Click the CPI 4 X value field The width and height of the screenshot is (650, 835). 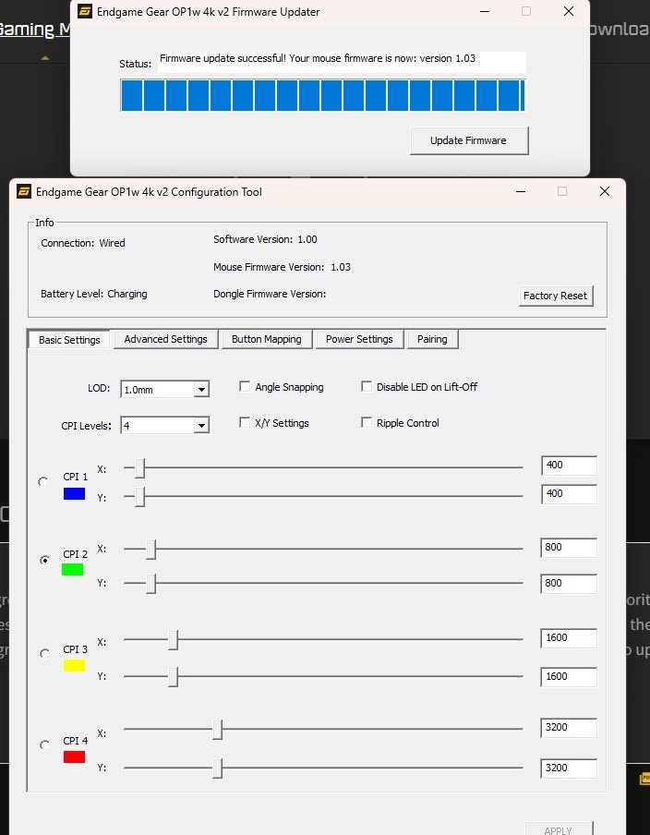click(569, 728)
